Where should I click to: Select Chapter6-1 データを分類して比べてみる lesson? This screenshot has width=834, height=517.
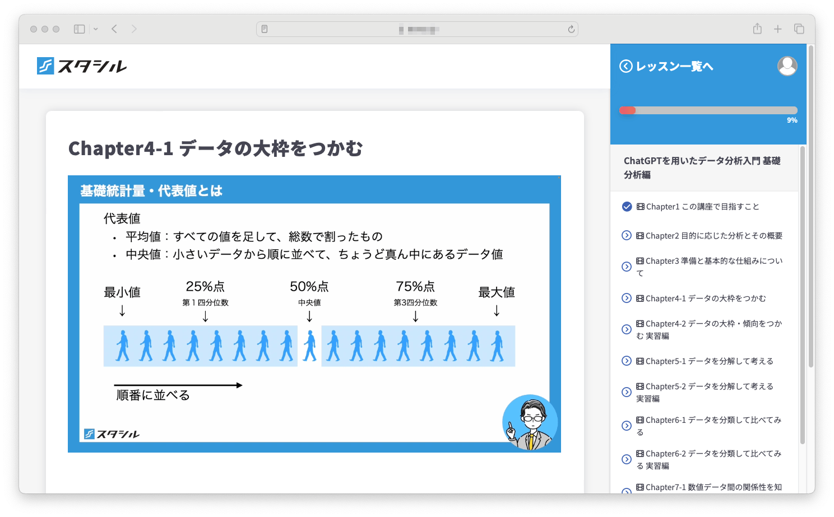point(708,426)
